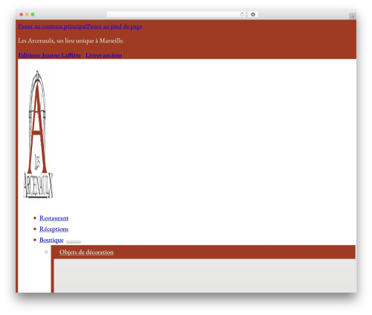The image size is (372, 315).
Task: Follow Passer au pied de page link
Action: [115, 26]
